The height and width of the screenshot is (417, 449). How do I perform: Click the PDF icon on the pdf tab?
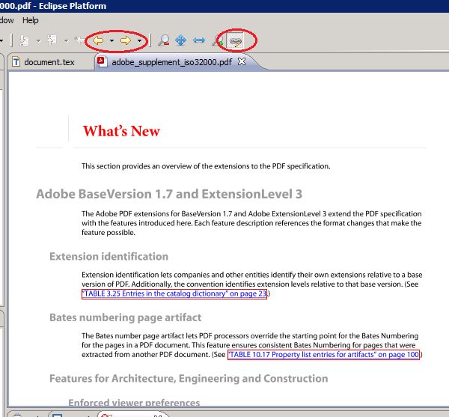[x=102, y=61]
